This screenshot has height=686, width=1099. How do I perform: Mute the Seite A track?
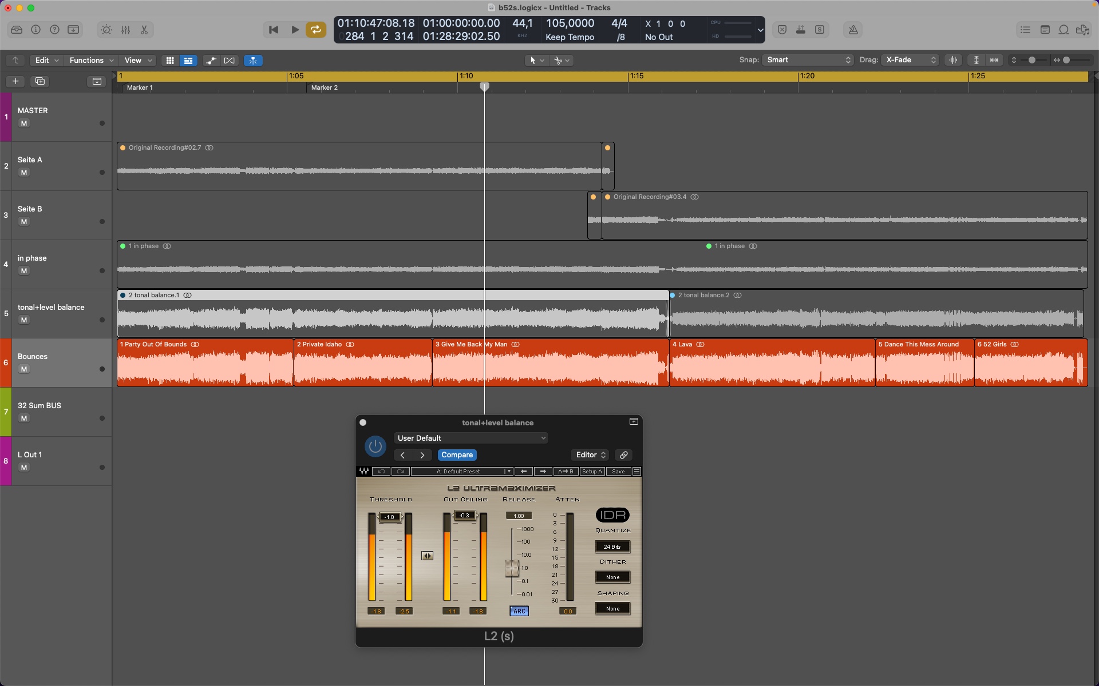pyautogui.click(x=24, y=173)
